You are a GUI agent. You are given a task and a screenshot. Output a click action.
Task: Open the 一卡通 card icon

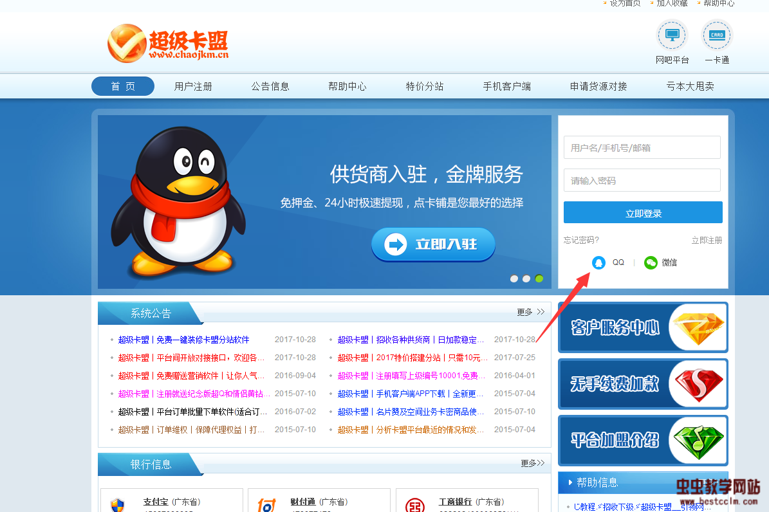coord(717,35)
